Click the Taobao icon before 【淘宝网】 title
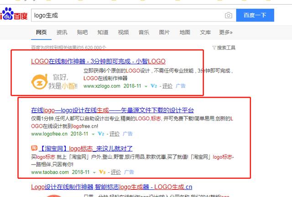The height and width of the screenshot is (197, 292). point(34,148)
